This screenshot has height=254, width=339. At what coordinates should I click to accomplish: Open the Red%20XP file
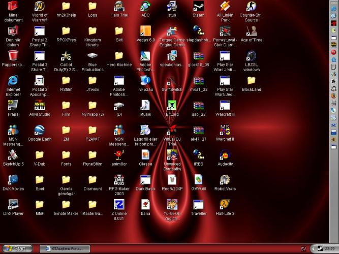[x=172, y=180]
